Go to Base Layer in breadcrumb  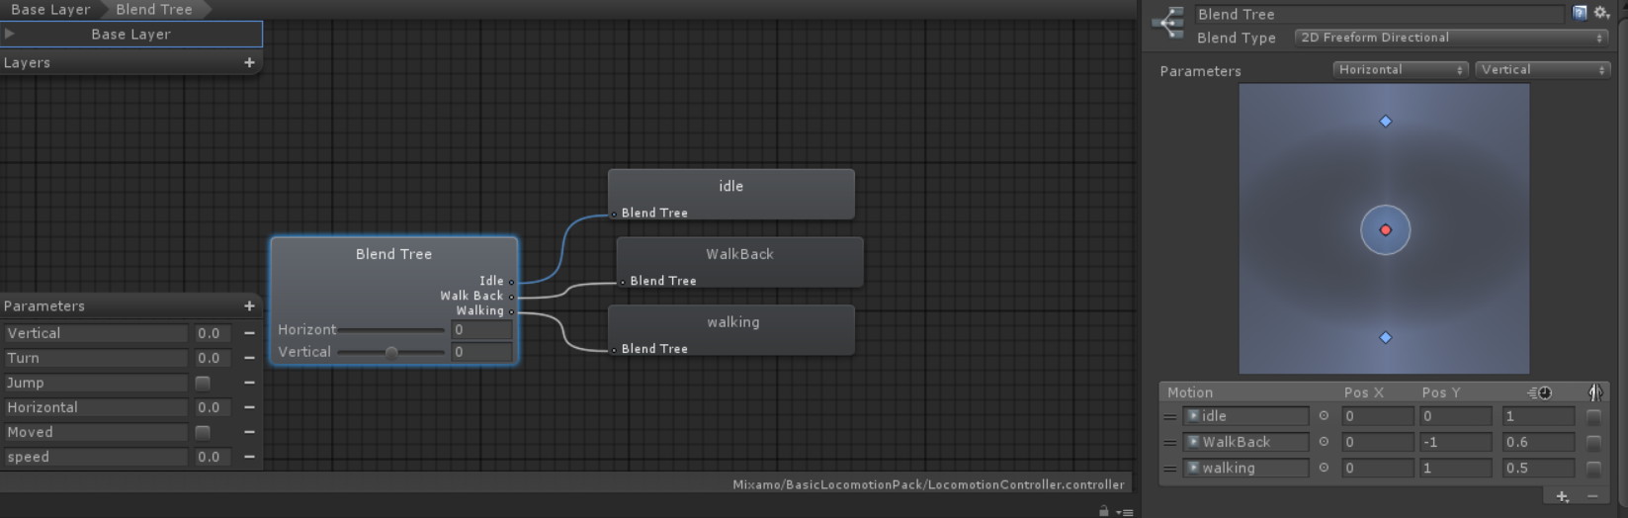pos(49,9)
